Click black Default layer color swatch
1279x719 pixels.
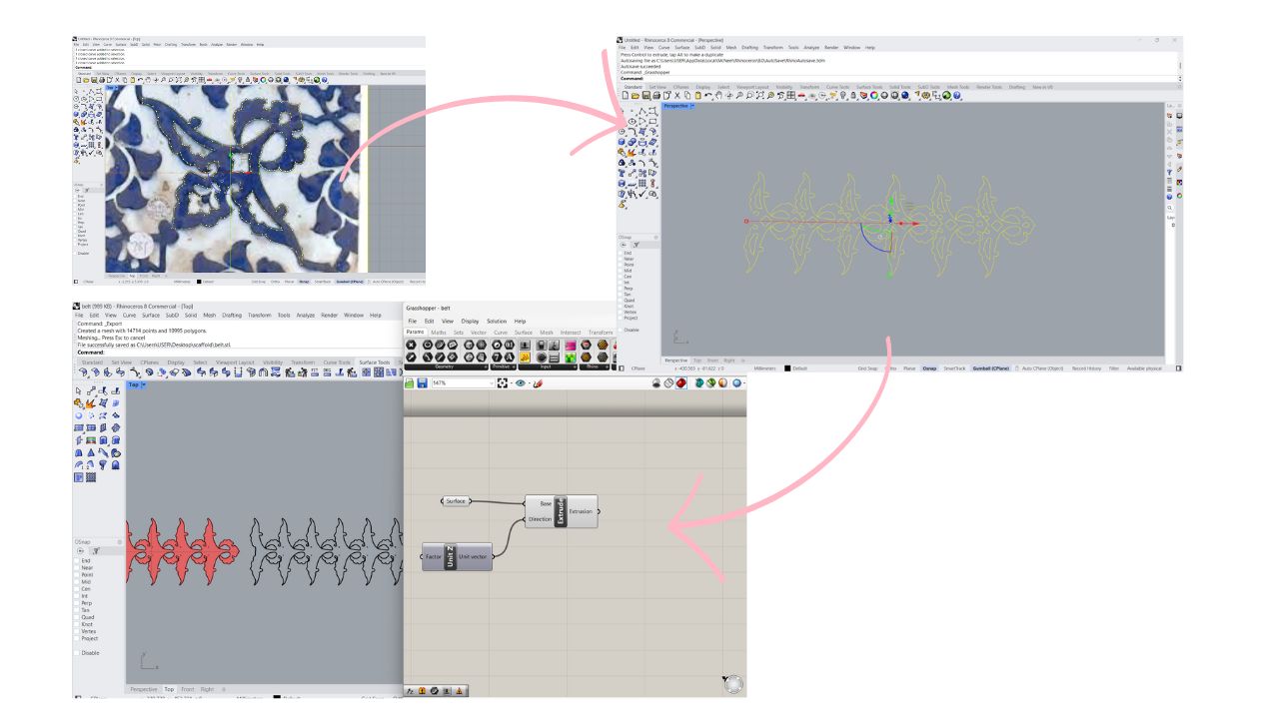click(x=787, y=368)
